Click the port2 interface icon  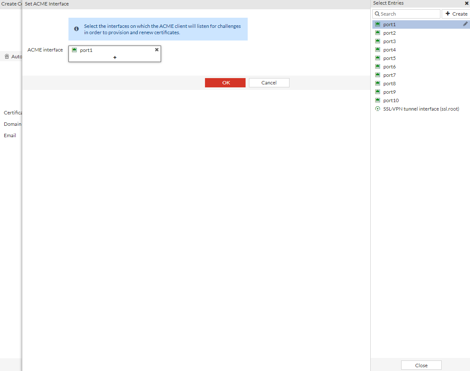coord(378,32)
